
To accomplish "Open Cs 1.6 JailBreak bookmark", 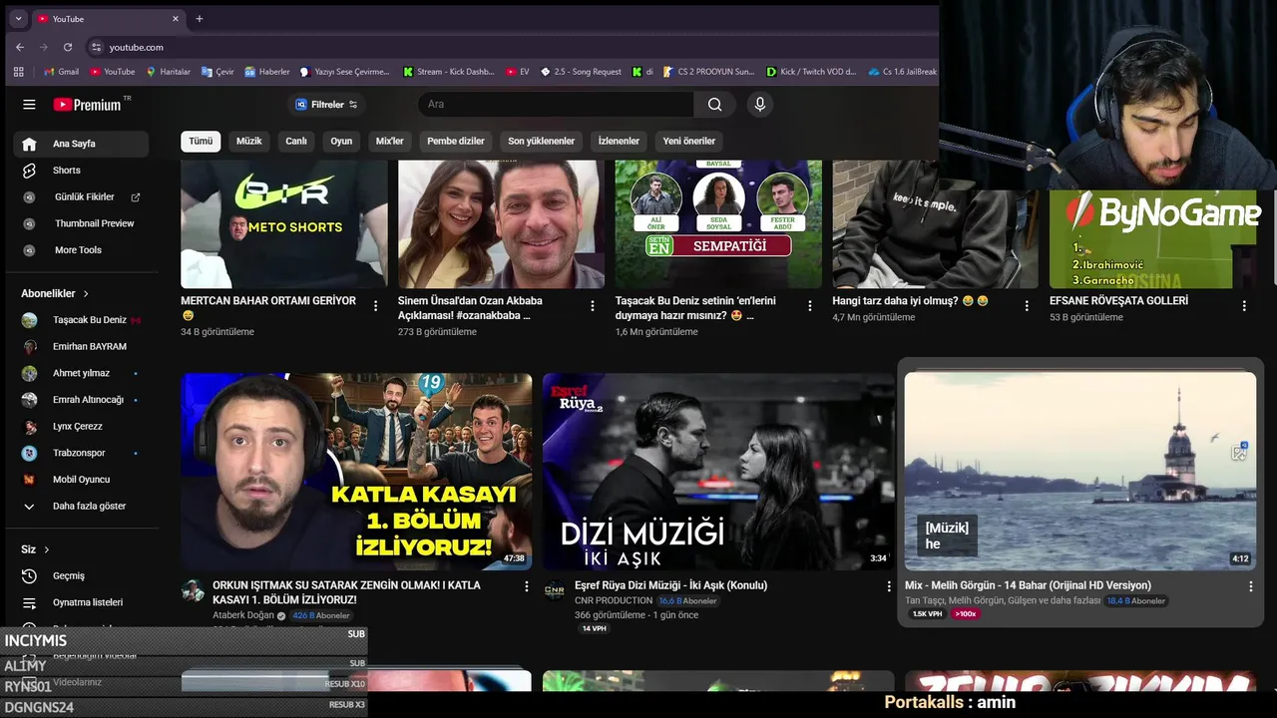I will [902, 72].
